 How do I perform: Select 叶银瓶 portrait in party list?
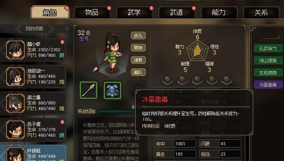(15, 154)
